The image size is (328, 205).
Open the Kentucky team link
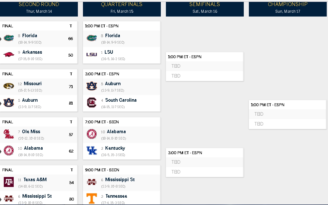[x=115, y=148]
